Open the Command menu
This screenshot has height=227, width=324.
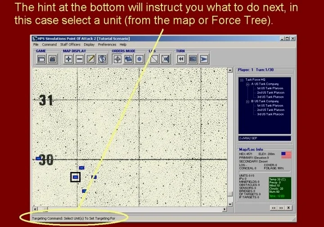point(49,45)
